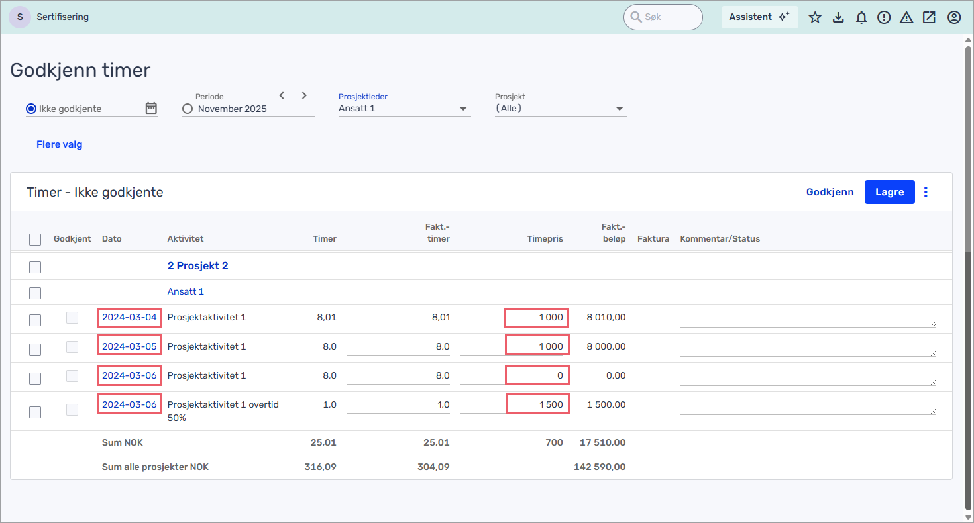This screenshot has width=974, height=523.
Task: Tick the select-all checkbox in table header
Action: [x=35, y=240]
